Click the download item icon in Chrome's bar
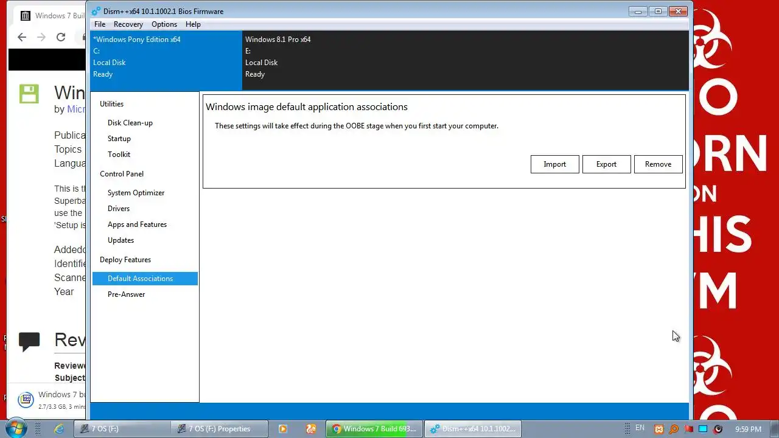 tap(26, 400)
